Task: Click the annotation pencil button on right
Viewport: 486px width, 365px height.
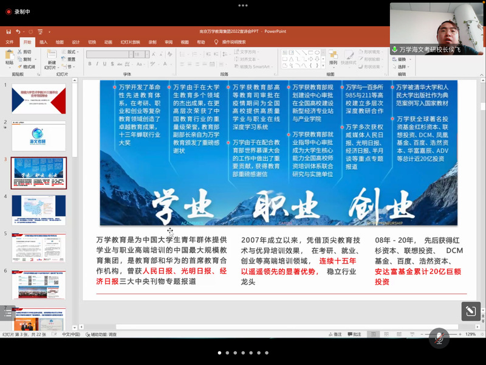Action: coord(471,311)
